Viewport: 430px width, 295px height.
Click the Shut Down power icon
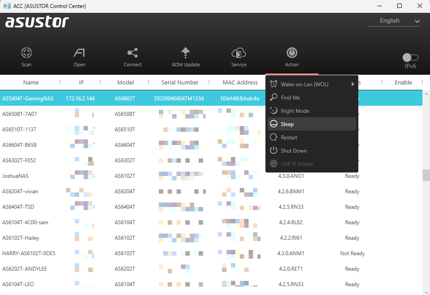tap(273, 150)
